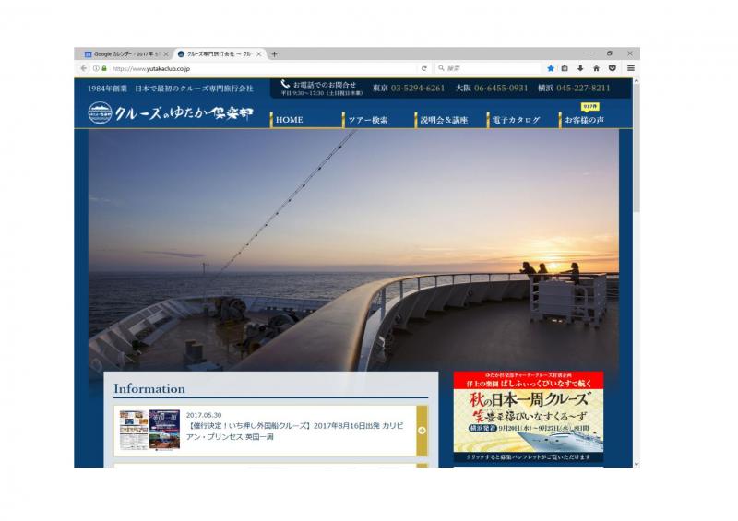738x521 pixels.
Task: Select 説明会＆講座 in the navigation bar
Action: [x=444, y=120]
